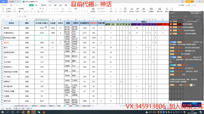204x114 pixels.
Task: Toggle Bold formatting
Action: tap(19, 11)
